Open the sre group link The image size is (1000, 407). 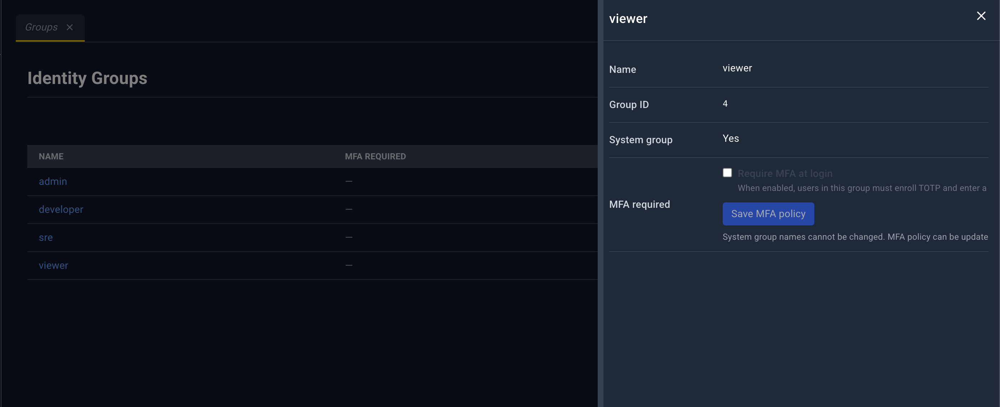46,238
